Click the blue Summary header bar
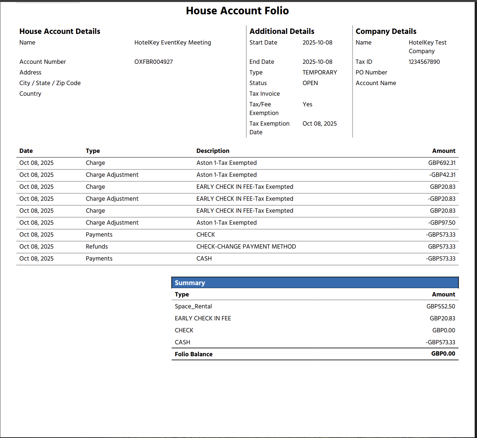Image resolution: width=477 pixels, height=438 pixels. tap(315, 283)
